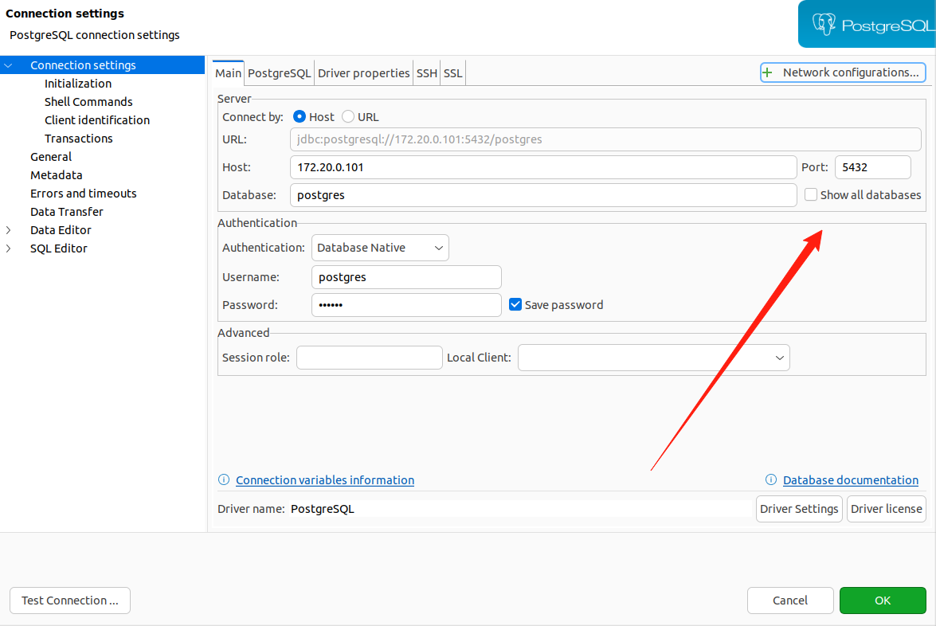Image resolution: width=936 pixels, height=626 pixels.
Task: Click the PostgreSQL elephant logo
Action: click(824, 24)
